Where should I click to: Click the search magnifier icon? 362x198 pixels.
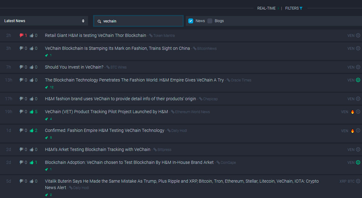point(99,21)
